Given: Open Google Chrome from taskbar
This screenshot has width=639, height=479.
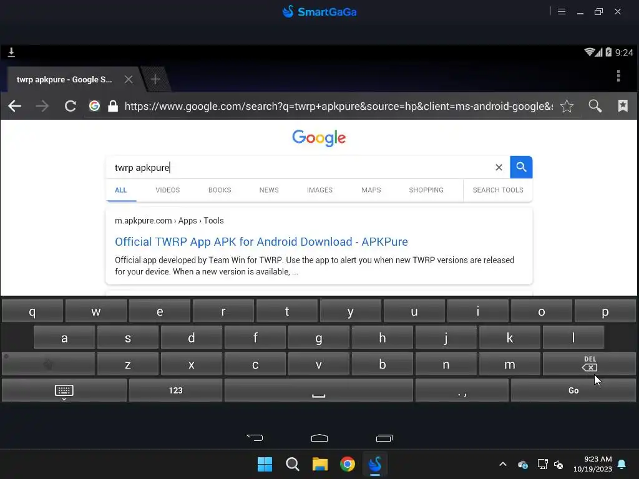Looking at the screenshot, I should click(x=347, y=464).
